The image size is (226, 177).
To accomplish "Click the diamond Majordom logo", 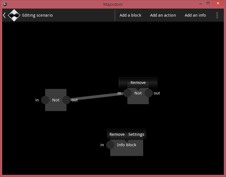I will tap(14, 15).
